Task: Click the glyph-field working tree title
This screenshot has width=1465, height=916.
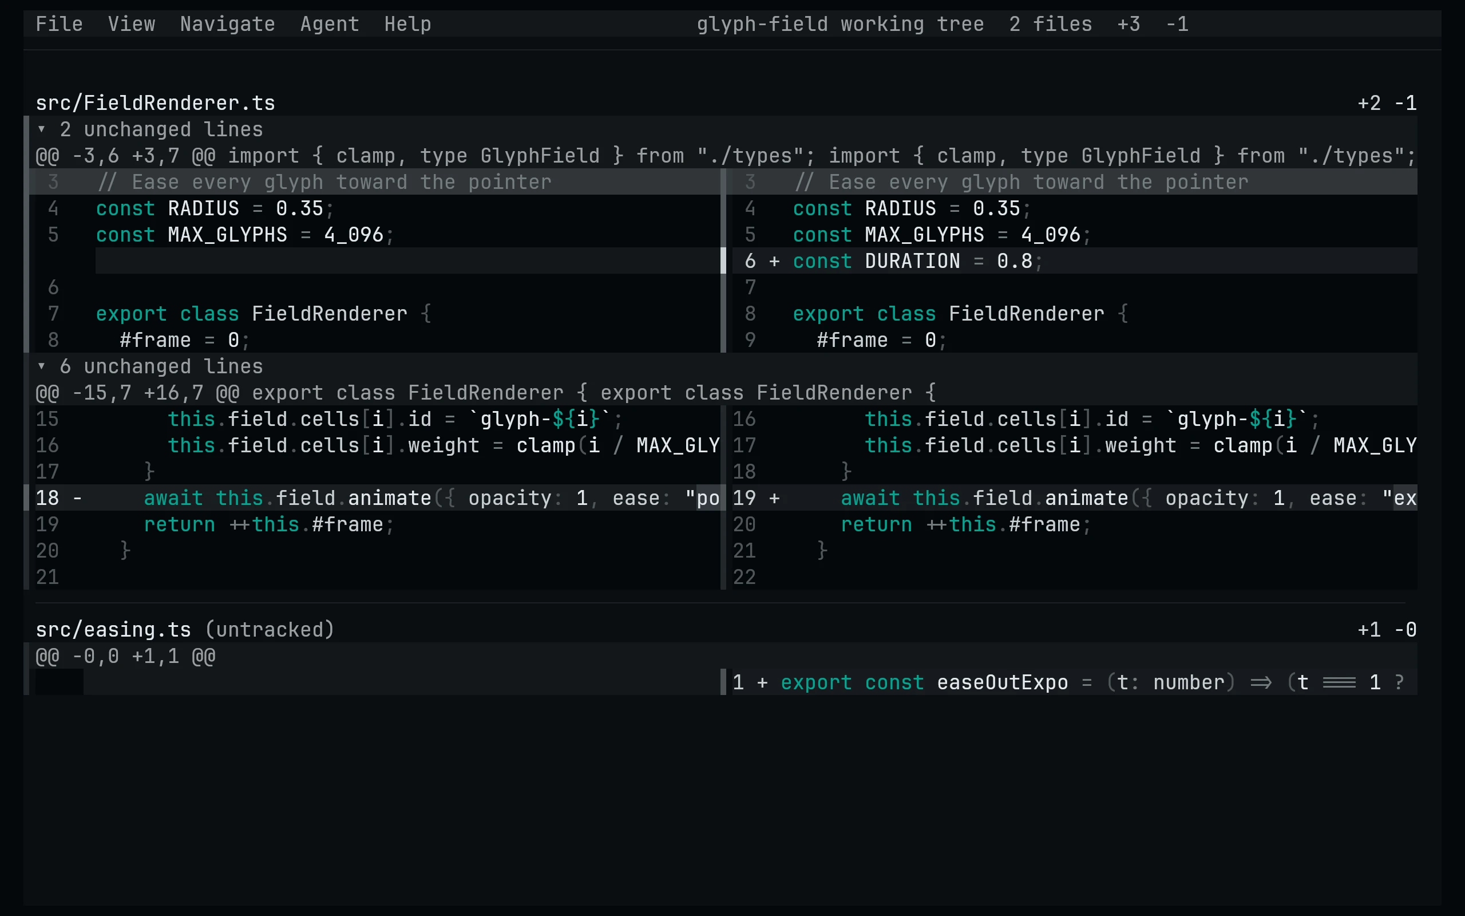Action: [840, 24]
